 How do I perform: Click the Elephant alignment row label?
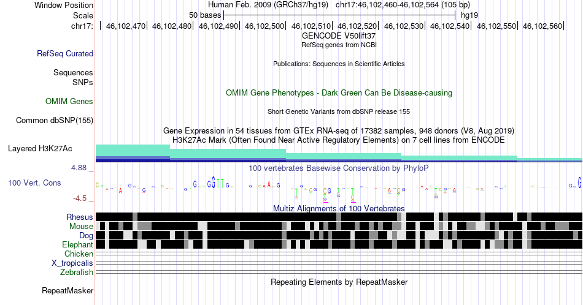coord(78,244)
